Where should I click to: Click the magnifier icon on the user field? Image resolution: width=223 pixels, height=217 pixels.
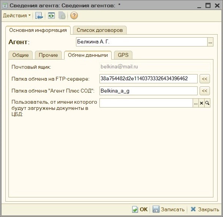[x=207, y=103]
